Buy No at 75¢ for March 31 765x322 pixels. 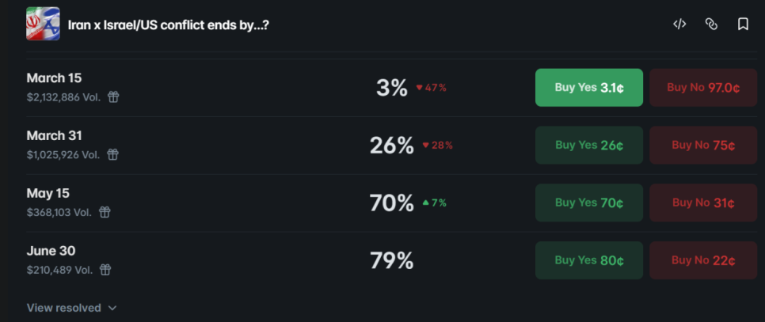coord(703,146)
